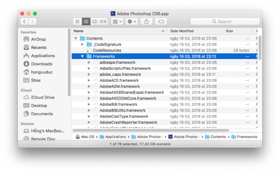Select the Frameworks folder row
The width and height of the screenshot is (280, 173).
(164, 56)
